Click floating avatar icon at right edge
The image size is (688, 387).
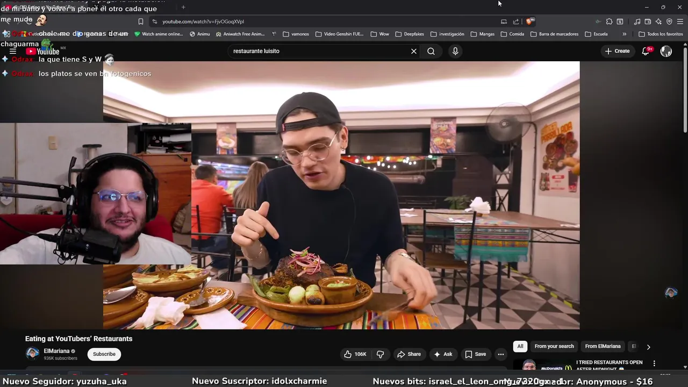pos(671,293)
